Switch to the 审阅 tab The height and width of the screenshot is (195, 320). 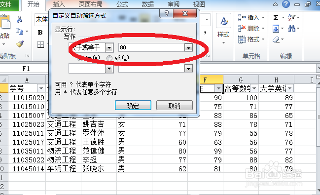pyautogui.click(x=174, y=4)
